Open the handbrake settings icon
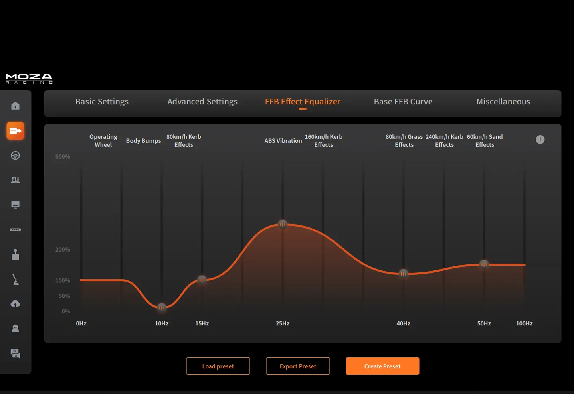The height and width of the screenshot is (394, 574). (15, 279)
